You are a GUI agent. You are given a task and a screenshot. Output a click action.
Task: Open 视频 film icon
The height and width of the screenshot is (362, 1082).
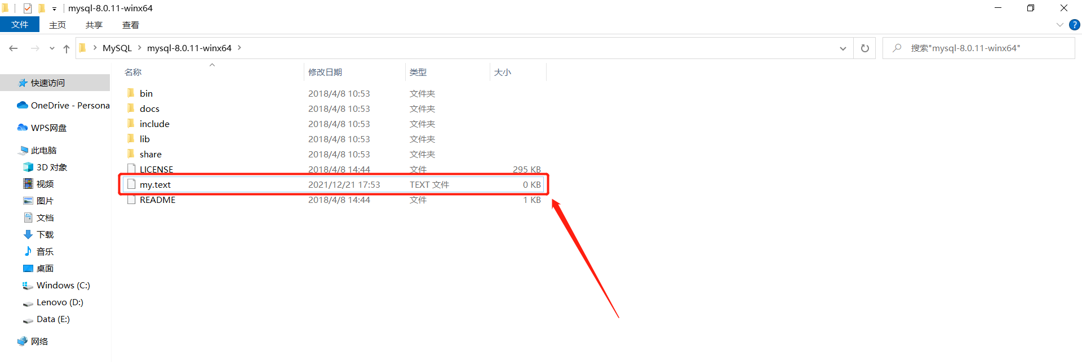click(28, 184)
